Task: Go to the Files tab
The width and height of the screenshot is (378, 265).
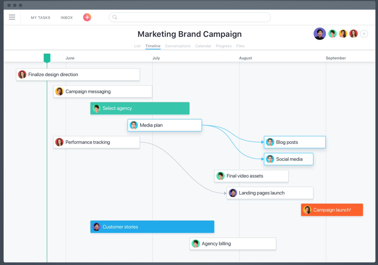Action: pyautogui.click(x=240, y=46)
